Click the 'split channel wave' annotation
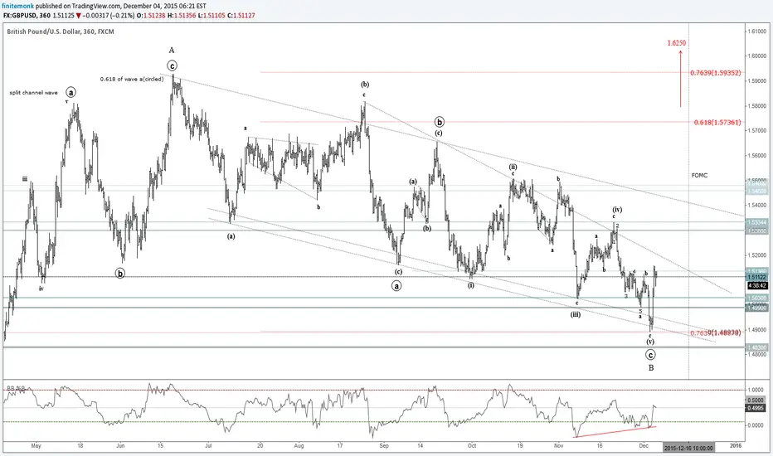Image resolution: width=773 pixels, height=456 pixels. [33, 93]
